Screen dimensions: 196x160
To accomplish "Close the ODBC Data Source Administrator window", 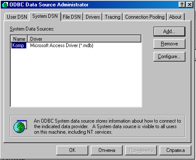I will [x=190, y=5].
